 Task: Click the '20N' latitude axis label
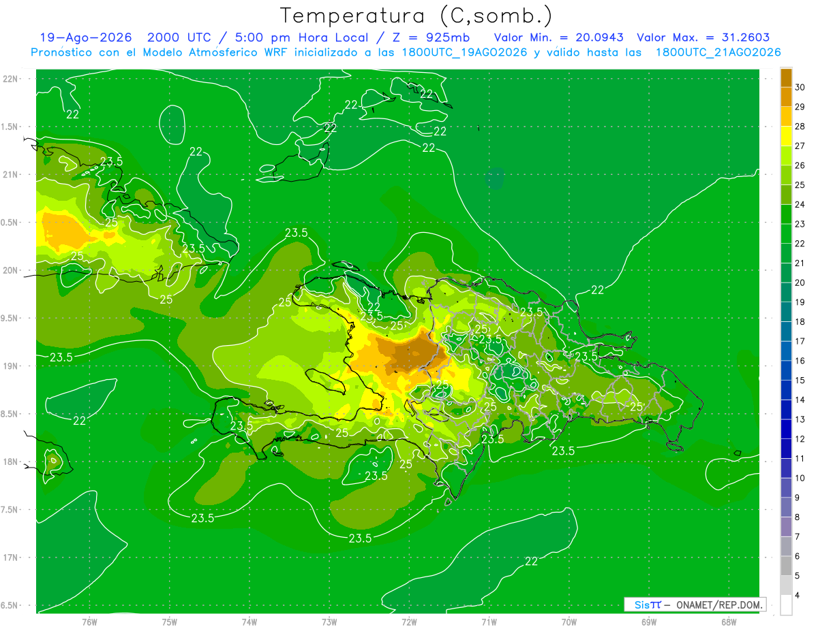(12, 270)
